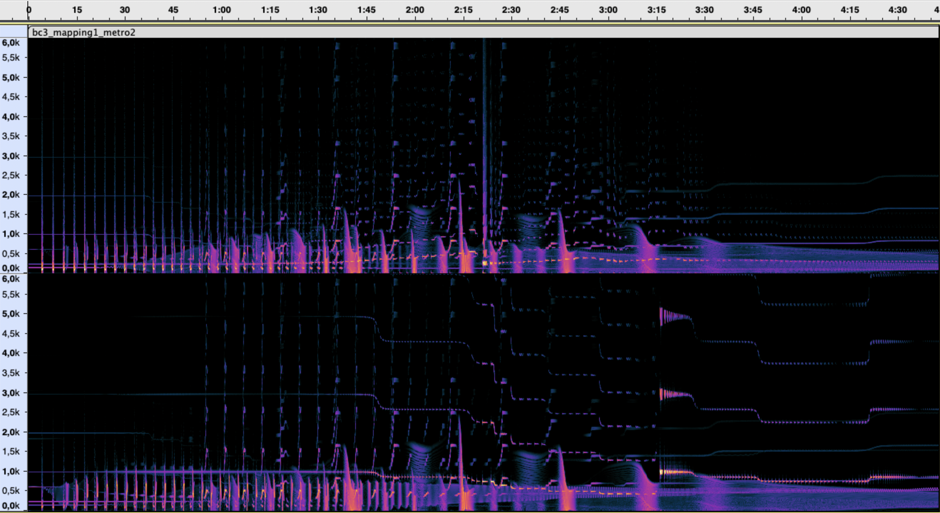Viewport: 940px width, 513px height.
Task: Click 5,5k on the lower channel frequency scale
Action: pos(11,294)
